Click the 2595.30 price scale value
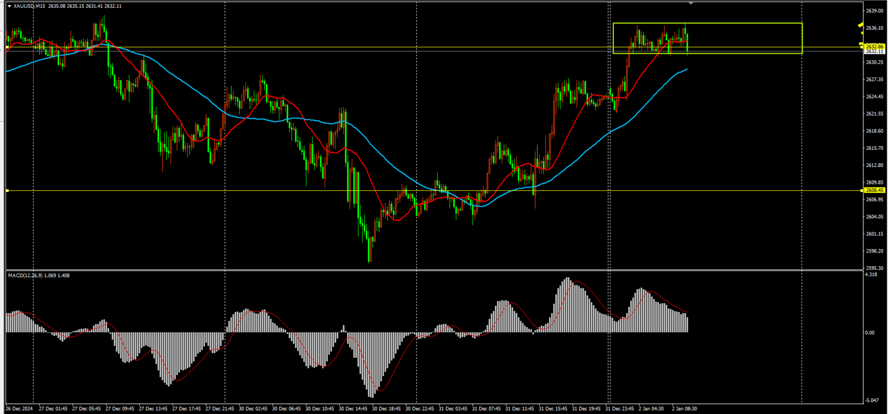This screenshot has height=414, width=888. 874,268
